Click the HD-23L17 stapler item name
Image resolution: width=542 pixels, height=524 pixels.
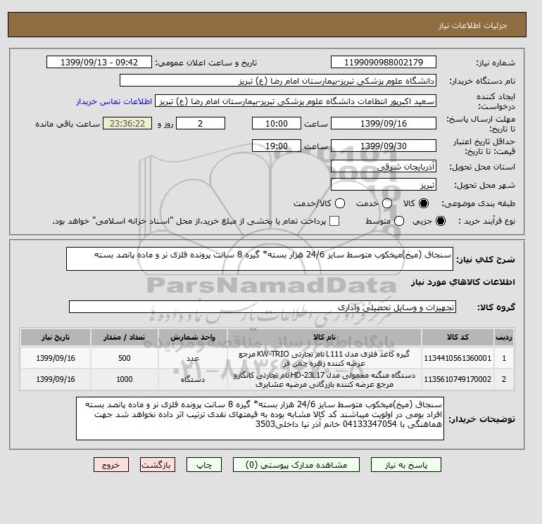tap(324, 379)
